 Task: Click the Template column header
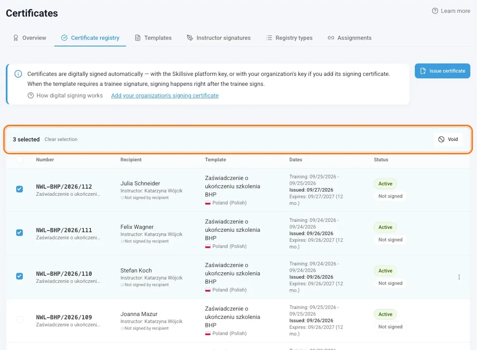click(215, 160)
